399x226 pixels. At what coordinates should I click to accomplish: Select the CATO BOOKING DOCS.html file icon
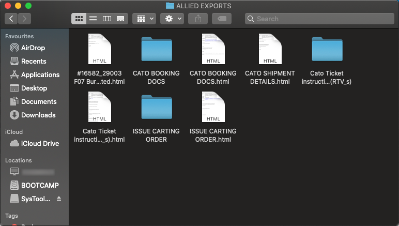point(213,49)
